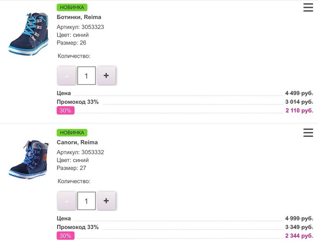
Task: Click the pink 30% discount badge for Ботинки
Action: pos(65,110)
